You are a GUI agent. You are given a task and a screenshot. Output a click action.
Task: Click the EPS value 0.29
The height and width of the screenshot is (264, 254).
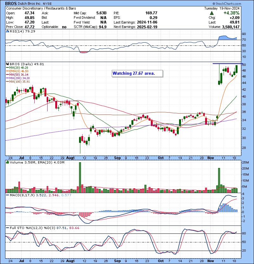[x=153, y=18]
